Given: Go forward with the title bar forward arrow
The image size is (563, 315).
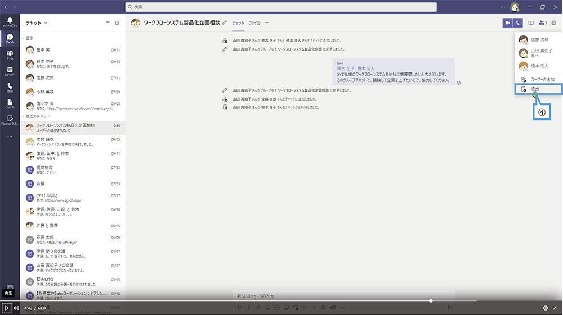Looking at the screenshot, I should 14,7.
